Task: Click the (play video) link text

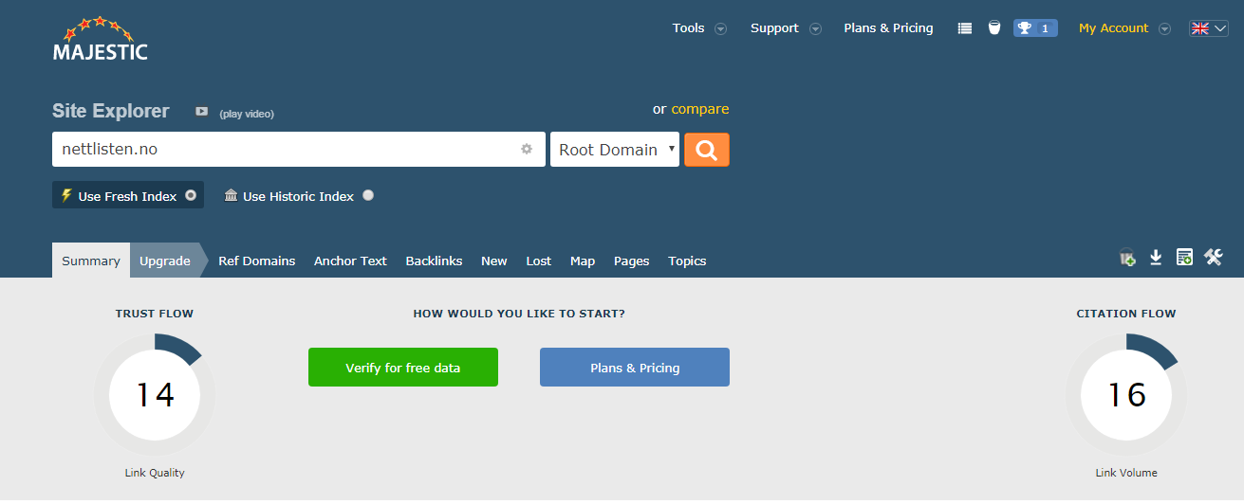Action: pos(247,114)
